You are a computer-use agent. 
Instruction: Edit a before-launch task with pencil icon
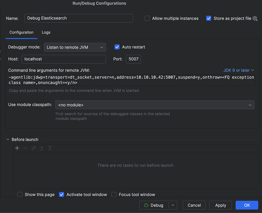(x=33, y=148)
